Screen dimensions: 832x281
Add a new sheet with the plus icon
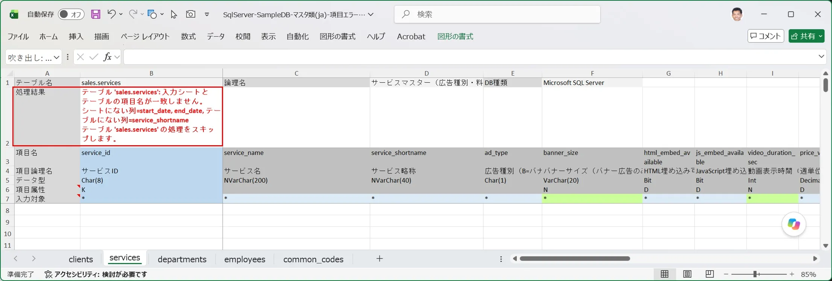pyautogui.click(x=380, y=258)
